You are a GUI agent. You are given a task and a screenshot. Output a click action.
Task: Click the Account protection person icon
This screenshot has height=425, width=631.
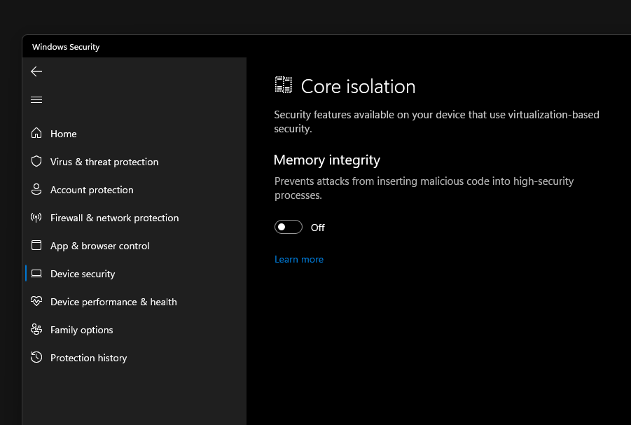pyautogui.click(x=36, y=190)
